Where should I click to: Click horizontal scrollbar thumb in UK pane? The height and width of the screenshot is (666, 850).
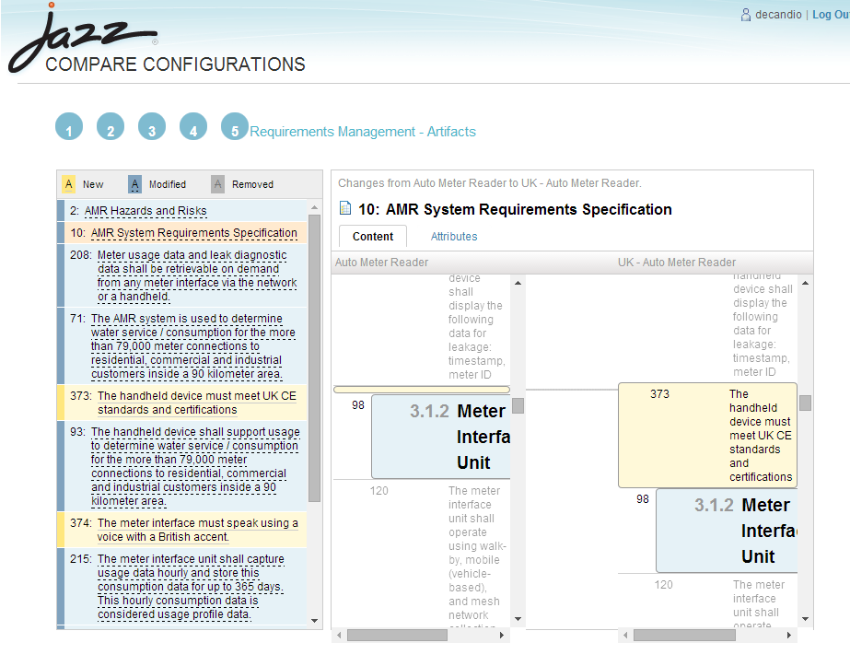pos(684,635)
